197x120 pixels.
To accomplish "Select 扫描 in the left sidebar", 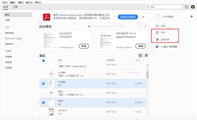I will pyautogui.click(x=7, y=20).
